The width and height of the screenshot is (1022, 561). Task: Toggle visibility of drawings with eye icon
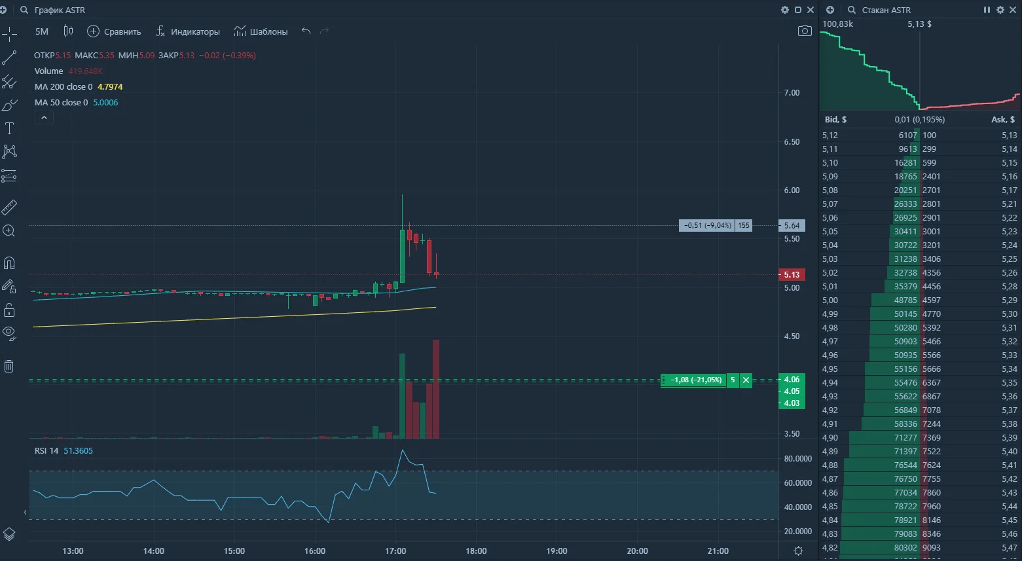pos(9,333)
